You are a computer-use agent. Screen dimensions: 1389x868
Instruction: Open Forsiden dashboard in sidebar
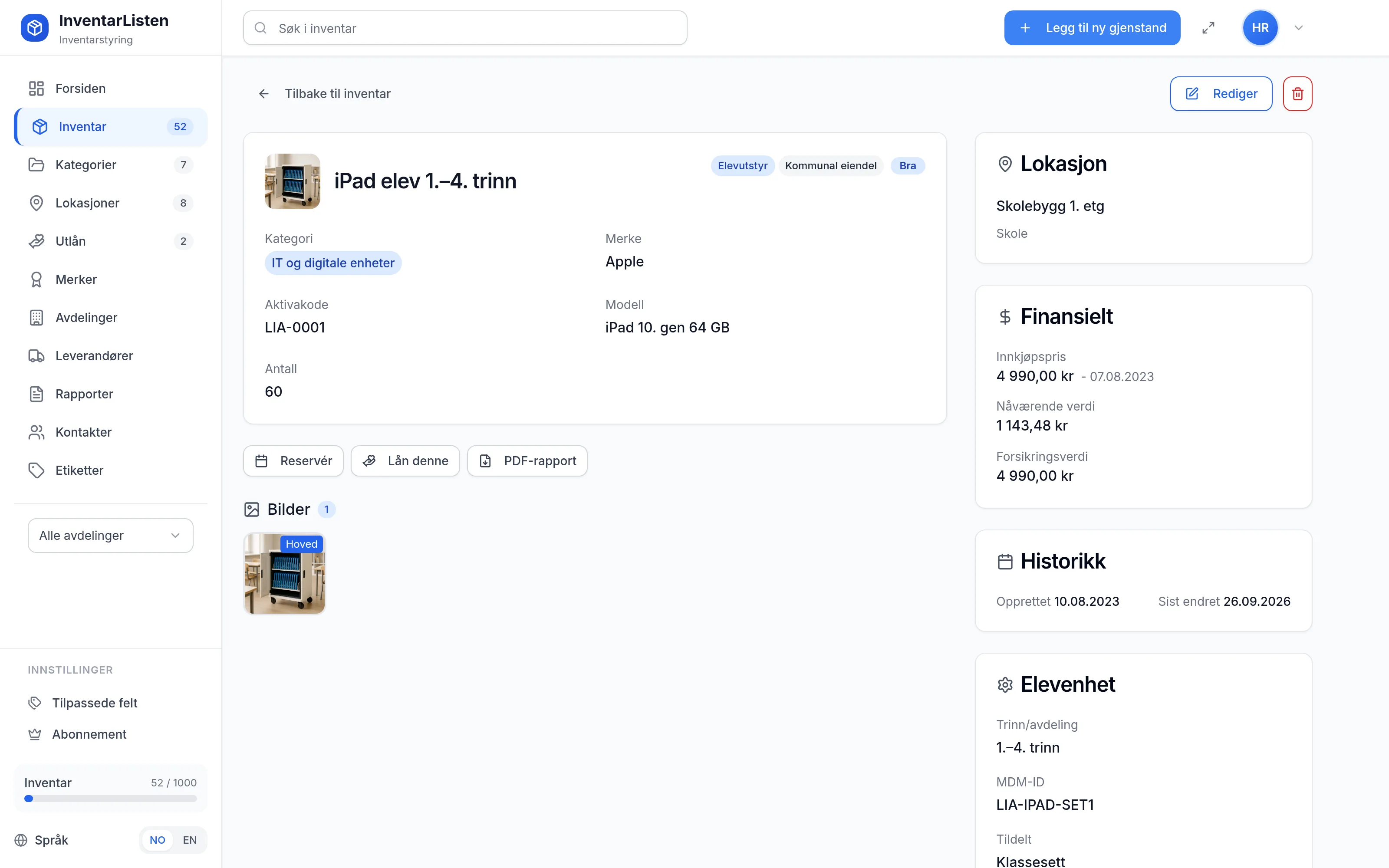[111, 89]
